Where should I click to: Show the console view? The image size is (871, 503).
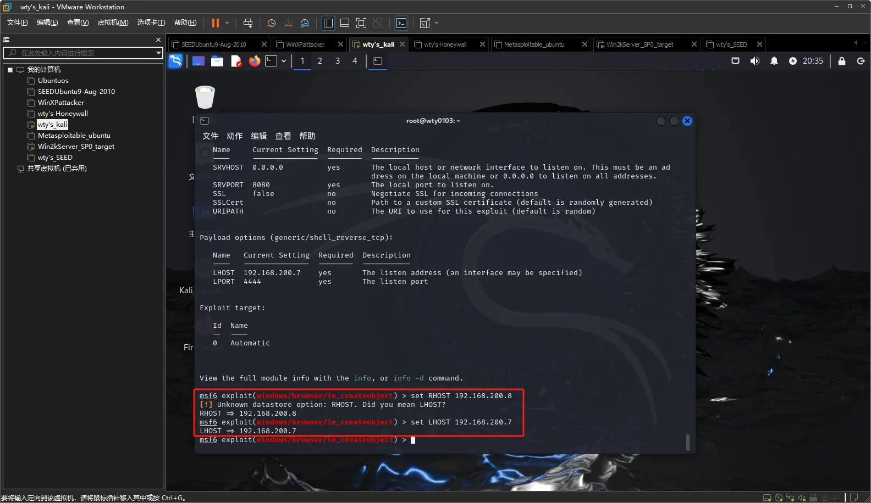pyautogui.click(x=401, y=23)
